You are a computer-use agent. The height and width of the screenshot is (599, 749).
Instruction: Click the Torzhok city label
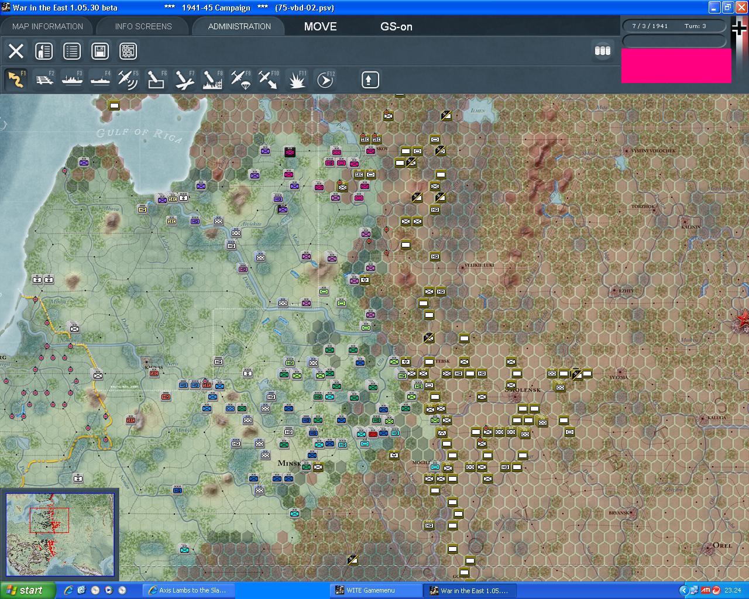pos(643,206)
